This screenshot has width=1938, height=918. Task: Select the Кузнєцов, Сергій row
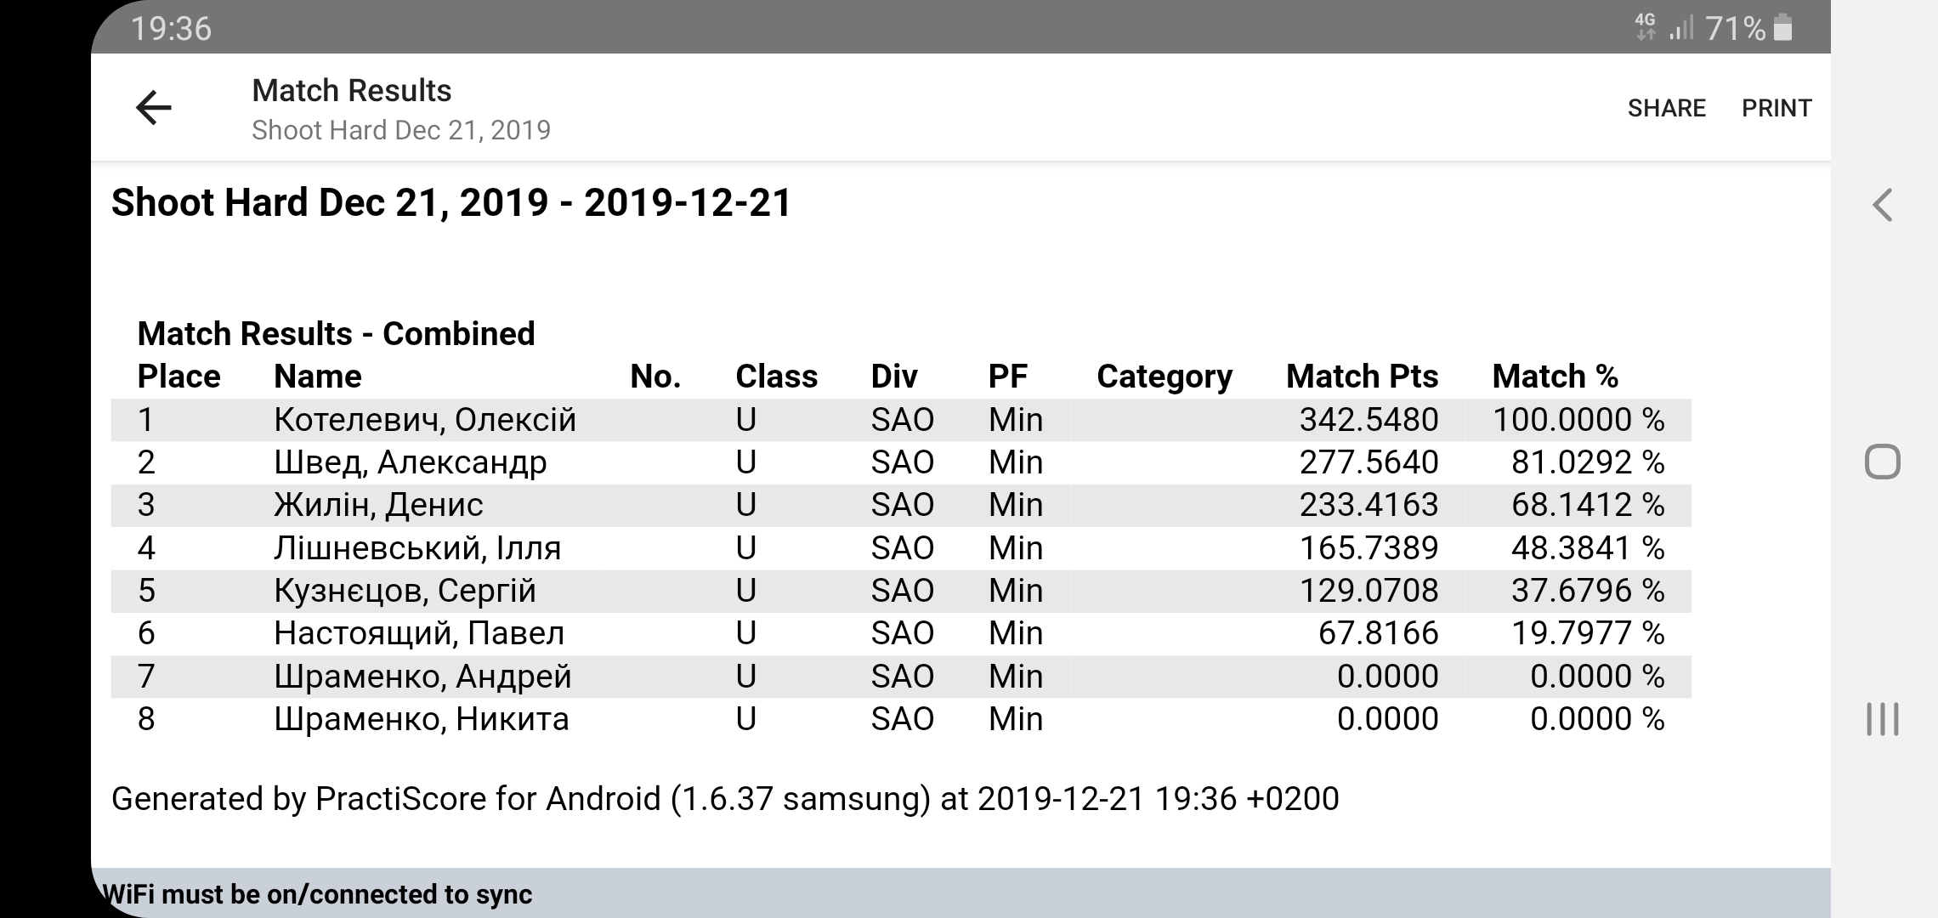pyautogui.click(x=405, y=591)
